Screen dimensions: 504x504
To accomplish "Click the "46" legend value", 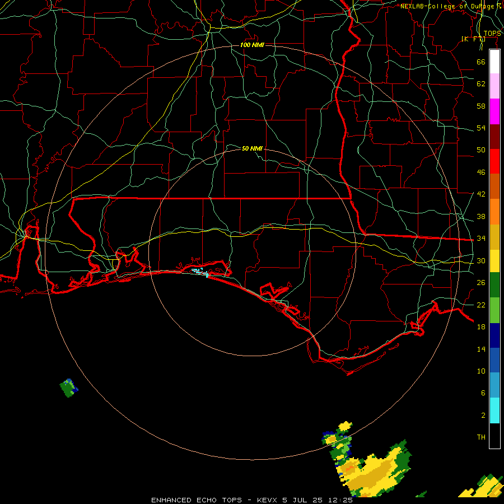I will (481, 172).
